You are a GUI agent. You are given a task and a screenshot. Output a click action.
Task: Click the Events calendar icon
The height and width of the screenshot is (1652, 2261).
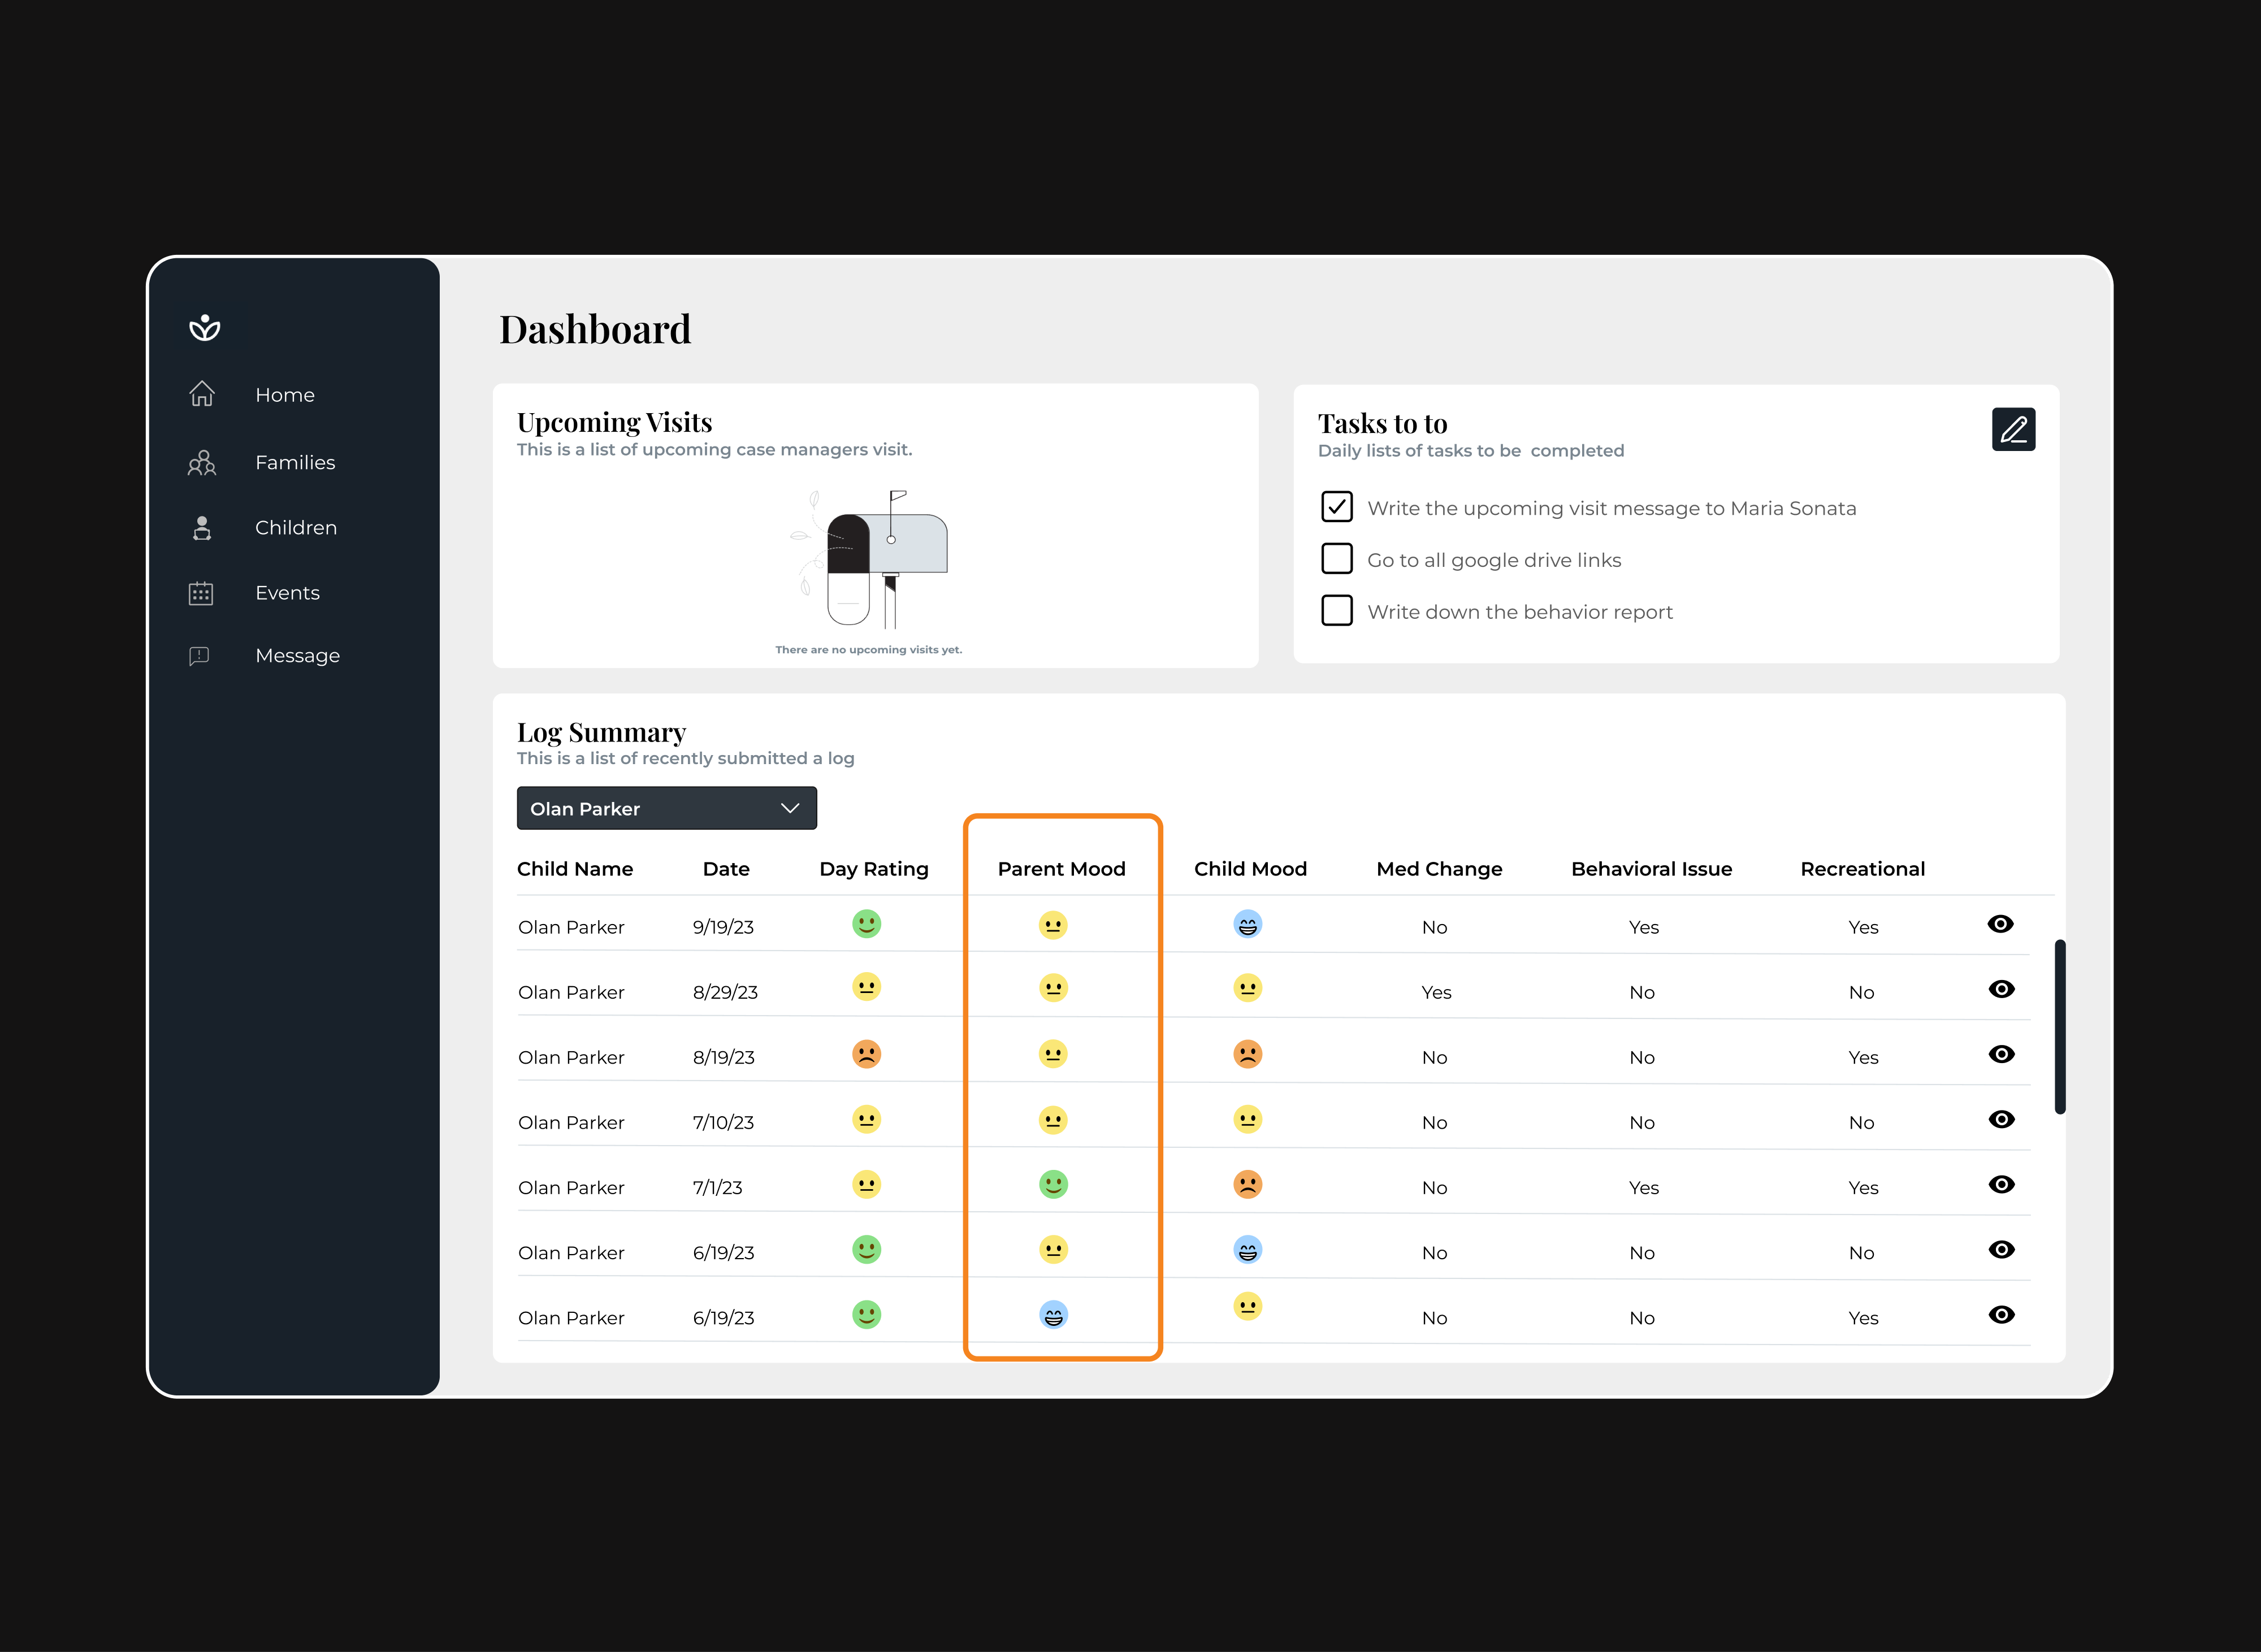tap(201, 593)
